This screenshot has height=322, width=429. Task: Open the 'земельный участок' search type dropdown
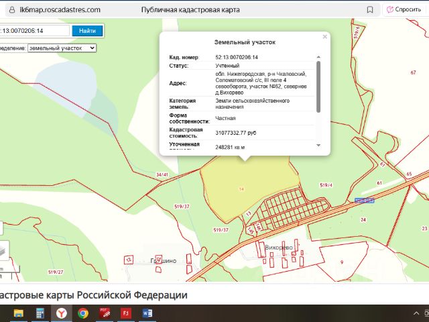[x=62, y=48]
